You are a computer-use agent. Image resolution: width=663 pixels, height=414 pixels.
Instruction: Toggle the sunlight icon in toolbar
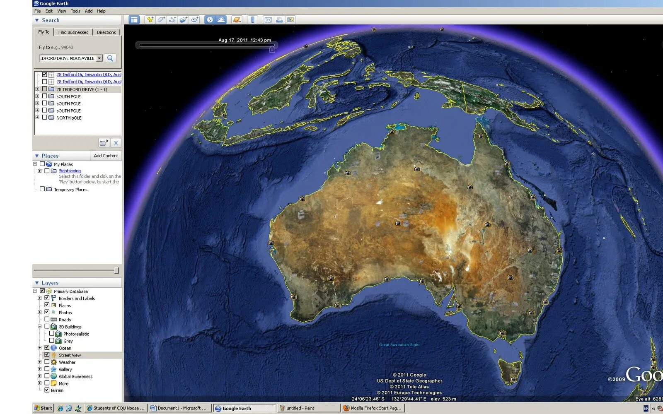click(x=221, y=20)
